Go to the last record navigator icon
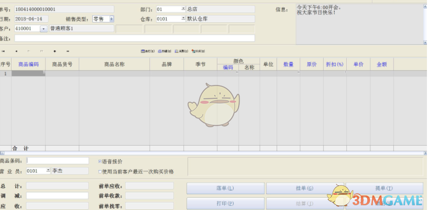The image size is (428, 210). tap(41, 51)
